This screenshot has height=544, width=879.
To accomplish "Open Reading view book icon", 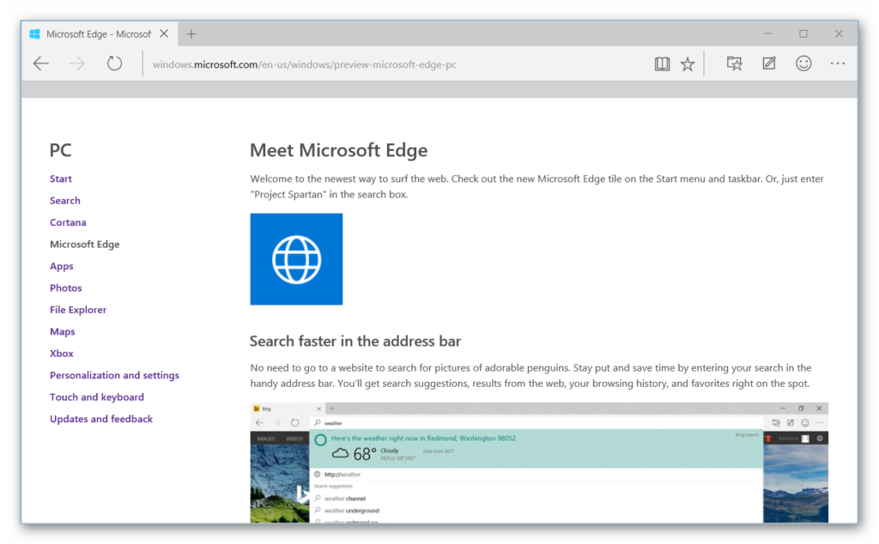I will pos(662,63).
